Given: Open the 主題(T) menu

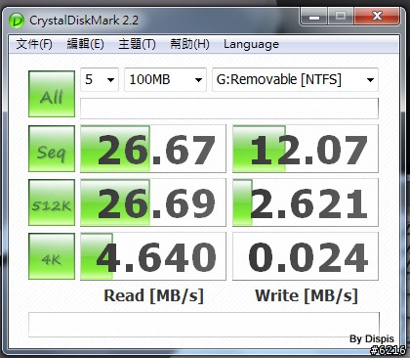Looking at the screenshot, I should 137,44.
